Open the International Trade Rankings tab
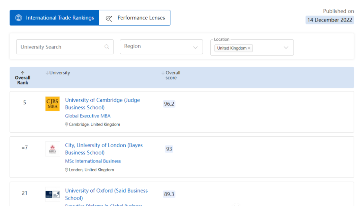Screen dimensions: 364x206 [54, 18]
